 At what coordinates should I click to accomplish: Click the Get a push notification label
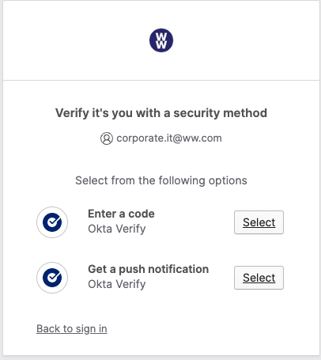[149, 269]
